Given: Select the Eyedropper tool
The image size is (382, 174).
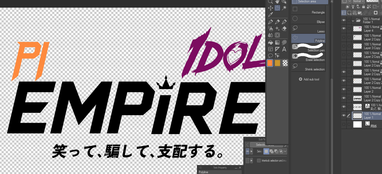Looking at the screenshot, I should 270,15.
